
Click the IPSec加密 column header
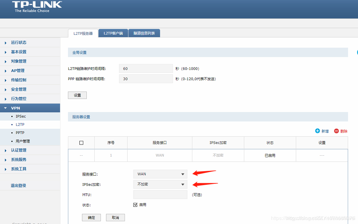218,143
